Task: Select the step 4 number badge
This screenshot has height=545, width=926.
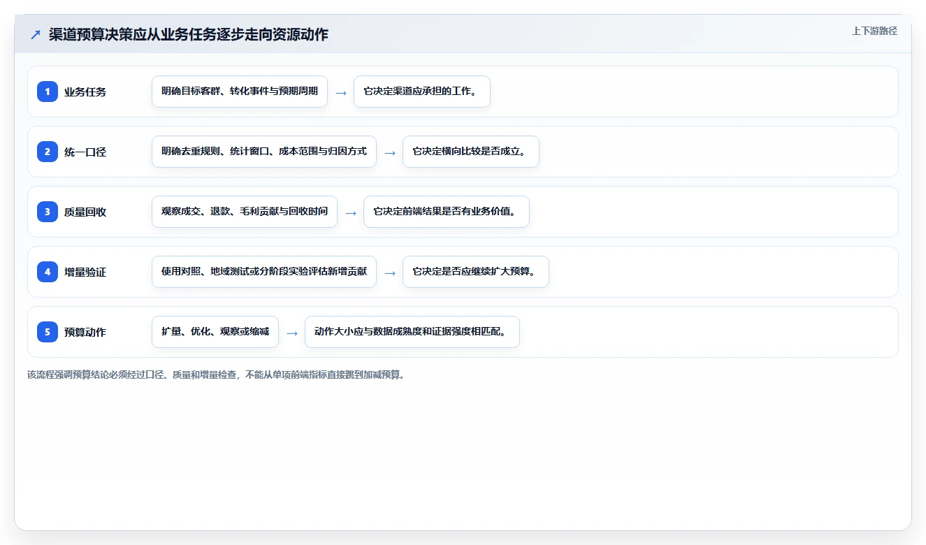Action: 48,272
